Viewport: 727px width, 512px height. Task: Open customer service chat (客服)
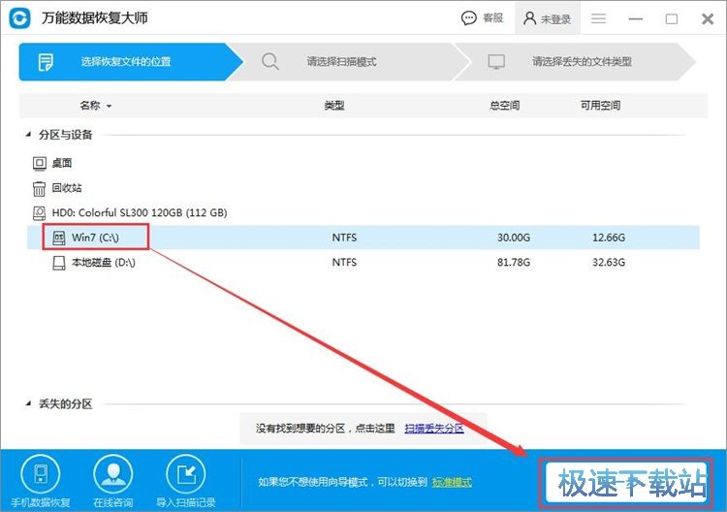coord(482,18)
